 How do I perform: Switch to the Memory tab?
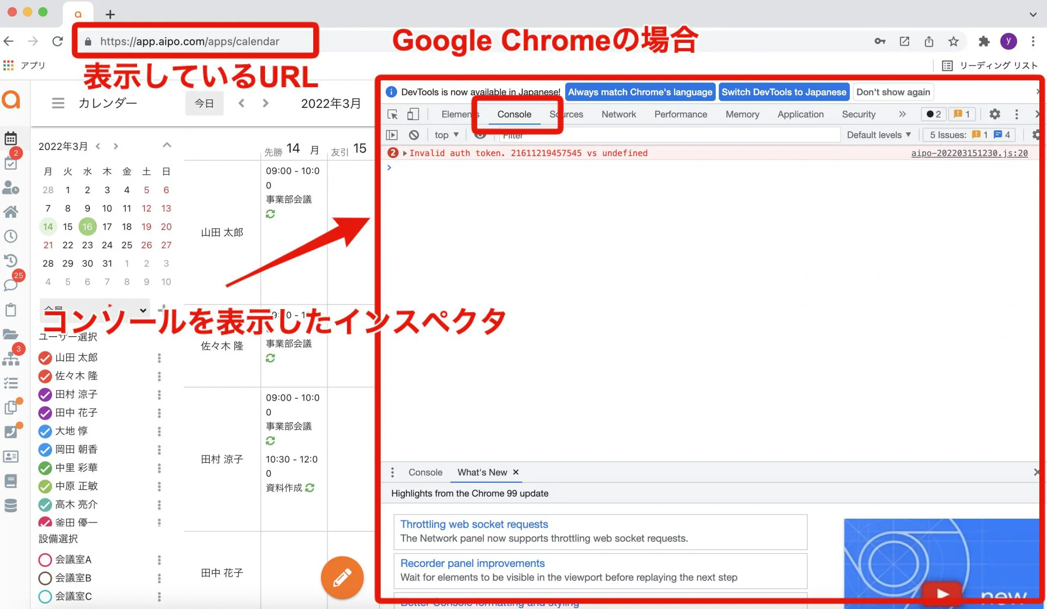742,114
